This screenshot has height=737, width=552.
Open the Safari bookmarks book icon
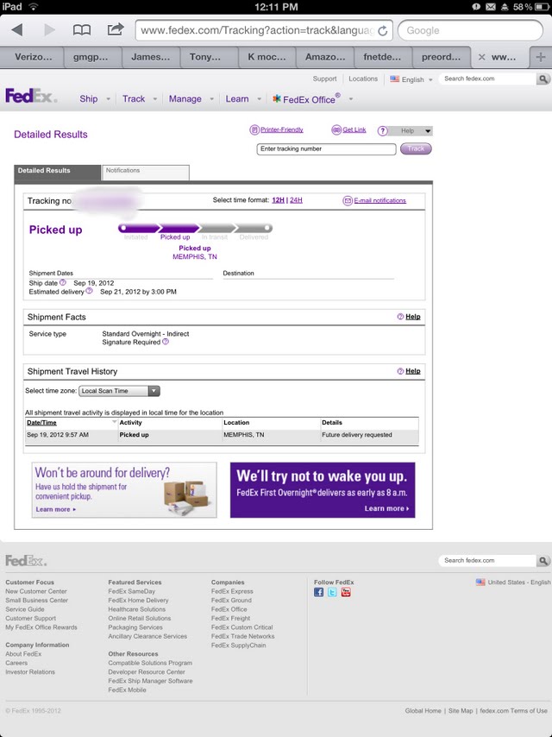pyautogui.click(x=82, y=30)
